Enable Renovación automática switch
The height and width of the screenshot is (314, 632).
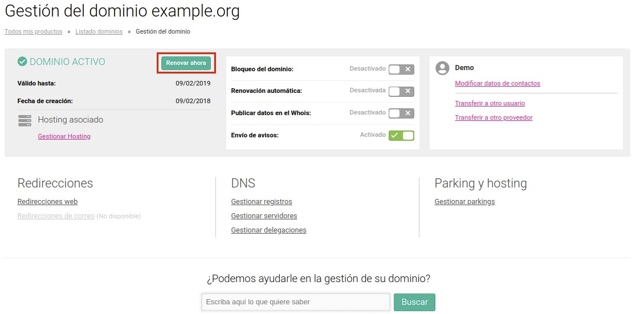point(401,91)
